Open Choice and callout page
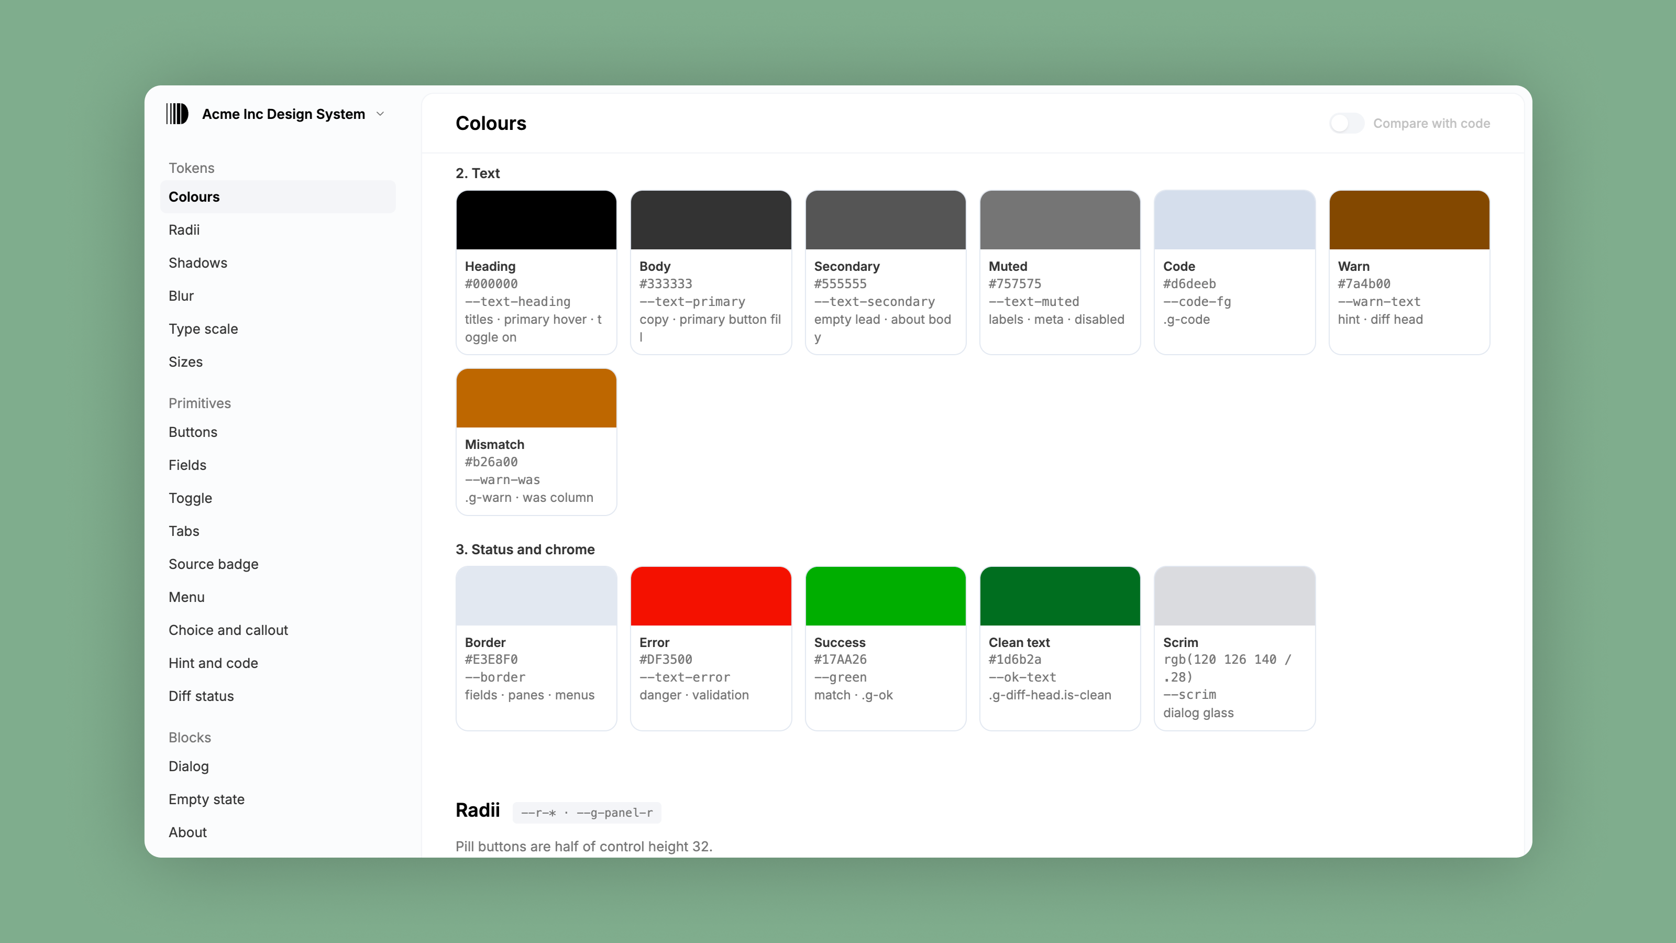Screen dimensions: 1676x943 278,630
